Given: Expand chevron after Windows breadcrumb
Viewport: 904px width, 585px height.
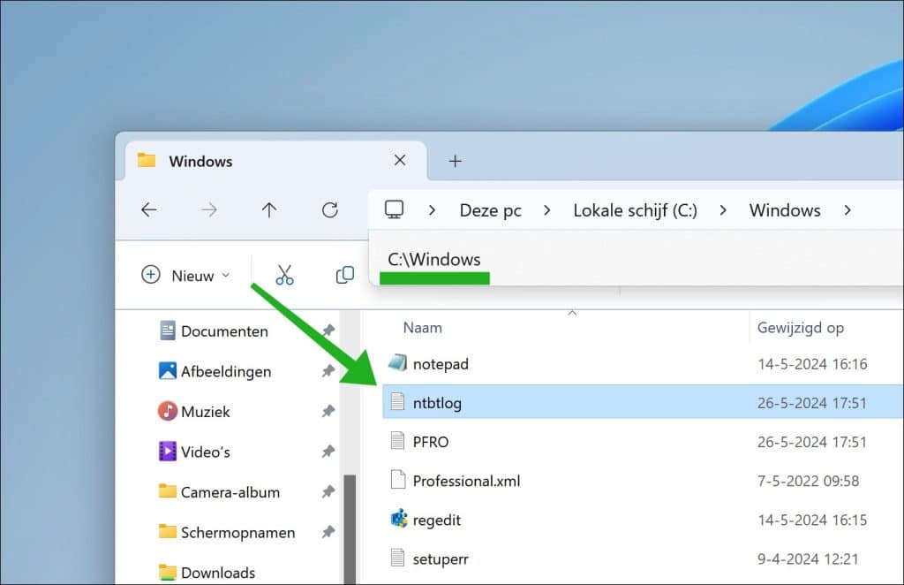Looking at the screenshot, I should [x=847, y=210].
